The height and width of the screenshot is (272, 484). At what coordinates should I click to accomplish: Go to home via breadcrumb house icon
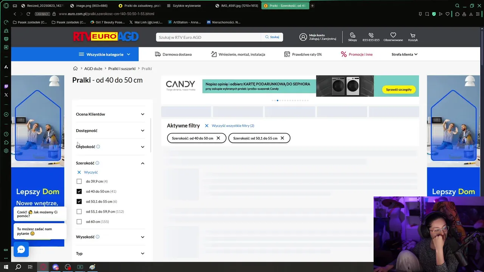pyautogui.click(x=75, y=68)
